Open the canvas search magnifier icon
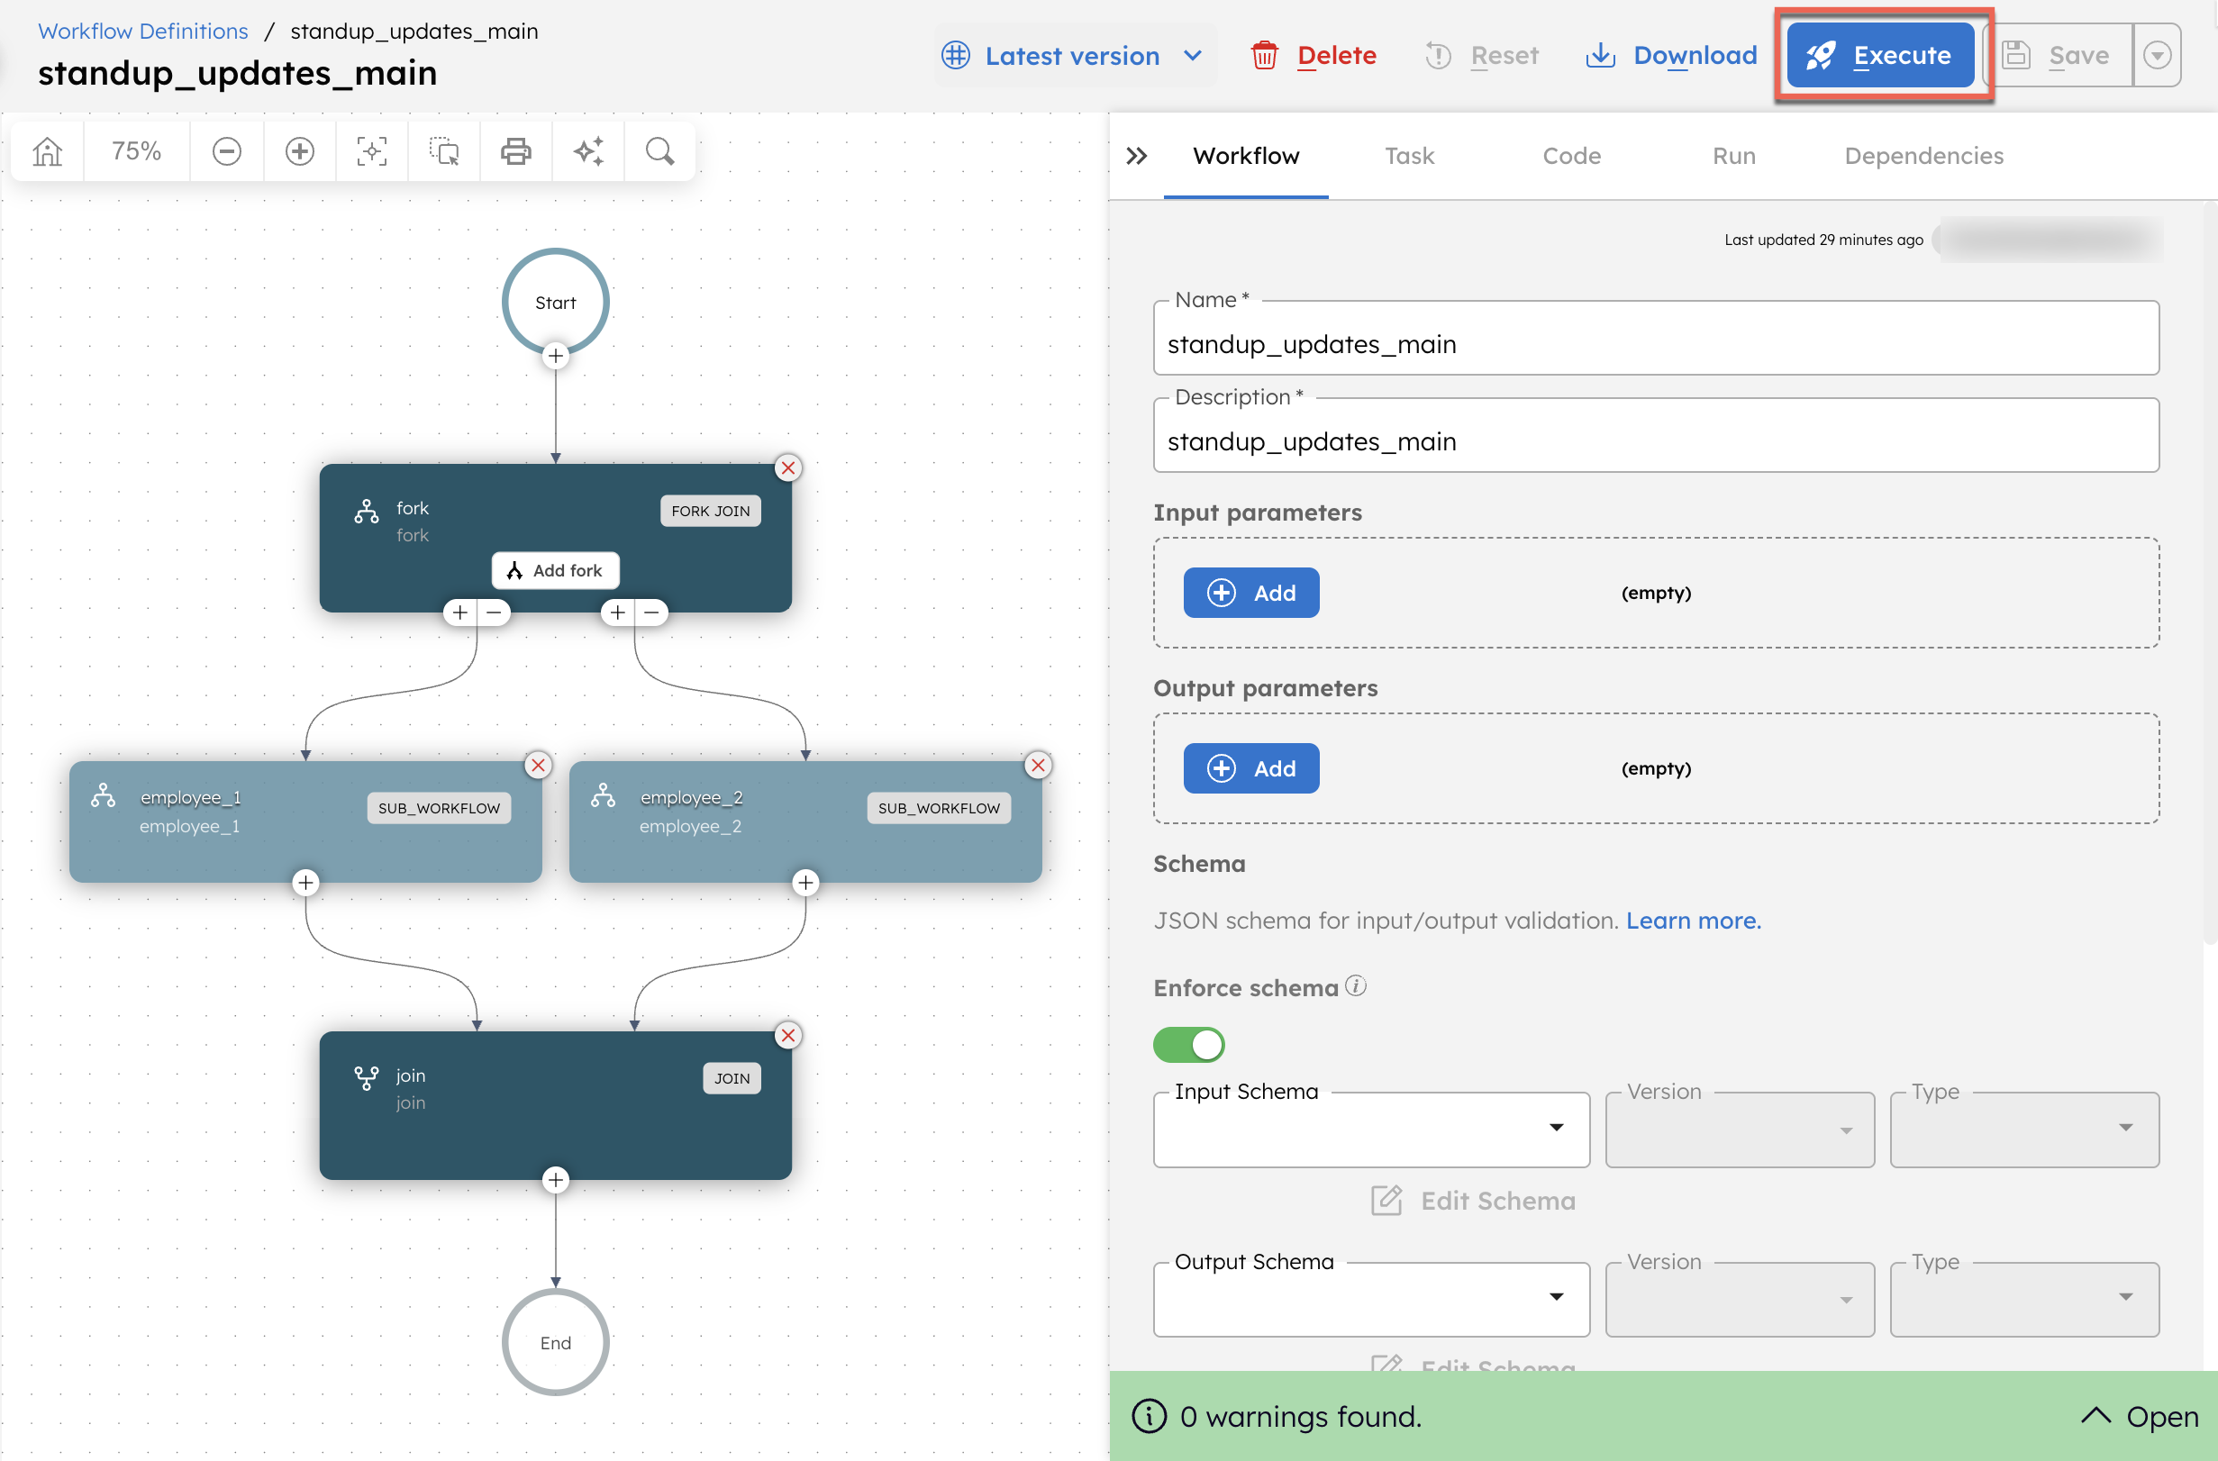The width and height of the screenshot is (2218, 1461). [659, 151]
